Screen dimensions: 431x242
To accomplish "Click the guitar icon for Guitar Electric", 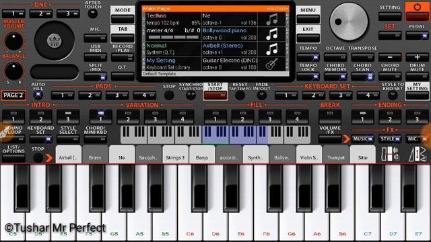I will (271, 64).
